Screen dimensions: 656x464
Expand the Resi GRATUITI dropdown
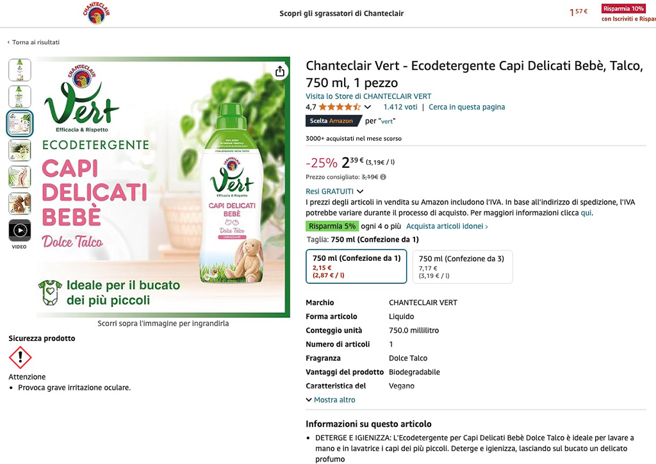point(334,191)
